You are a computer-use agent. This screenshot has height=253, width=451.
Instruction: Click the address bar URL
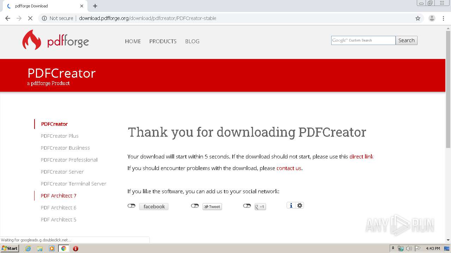pos(148,18)
